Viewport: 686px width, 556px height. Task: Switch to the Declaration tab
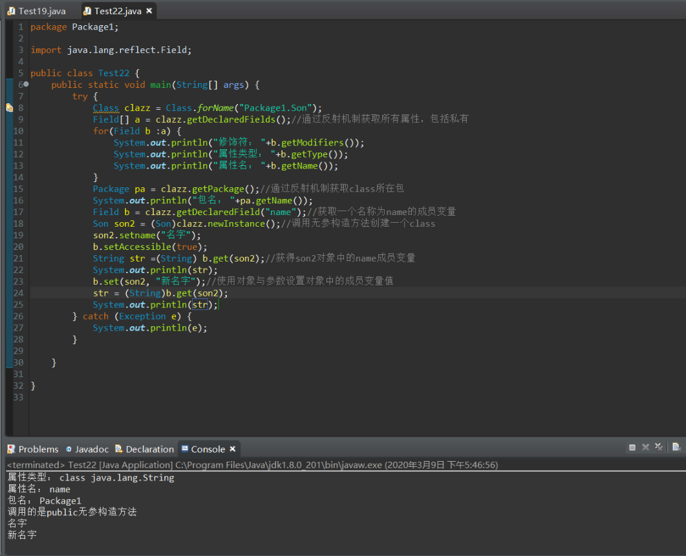pyautogui.click(x=149, y=449)
